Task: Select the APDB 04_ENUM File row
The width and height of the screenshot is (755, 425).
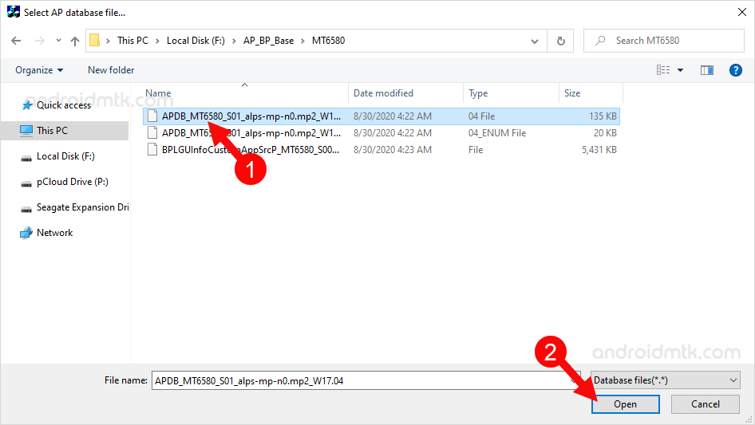Action: [x=381, y=133]
